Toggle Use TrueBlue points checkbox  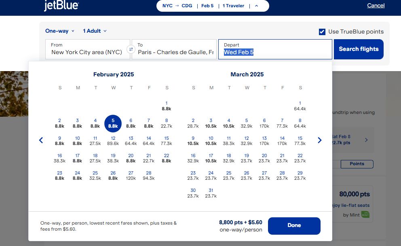[322, 32]
